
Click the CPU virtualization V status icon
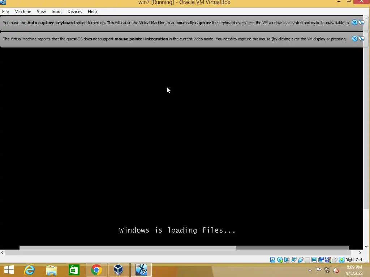pyautogui.click(x=328, y=260)
